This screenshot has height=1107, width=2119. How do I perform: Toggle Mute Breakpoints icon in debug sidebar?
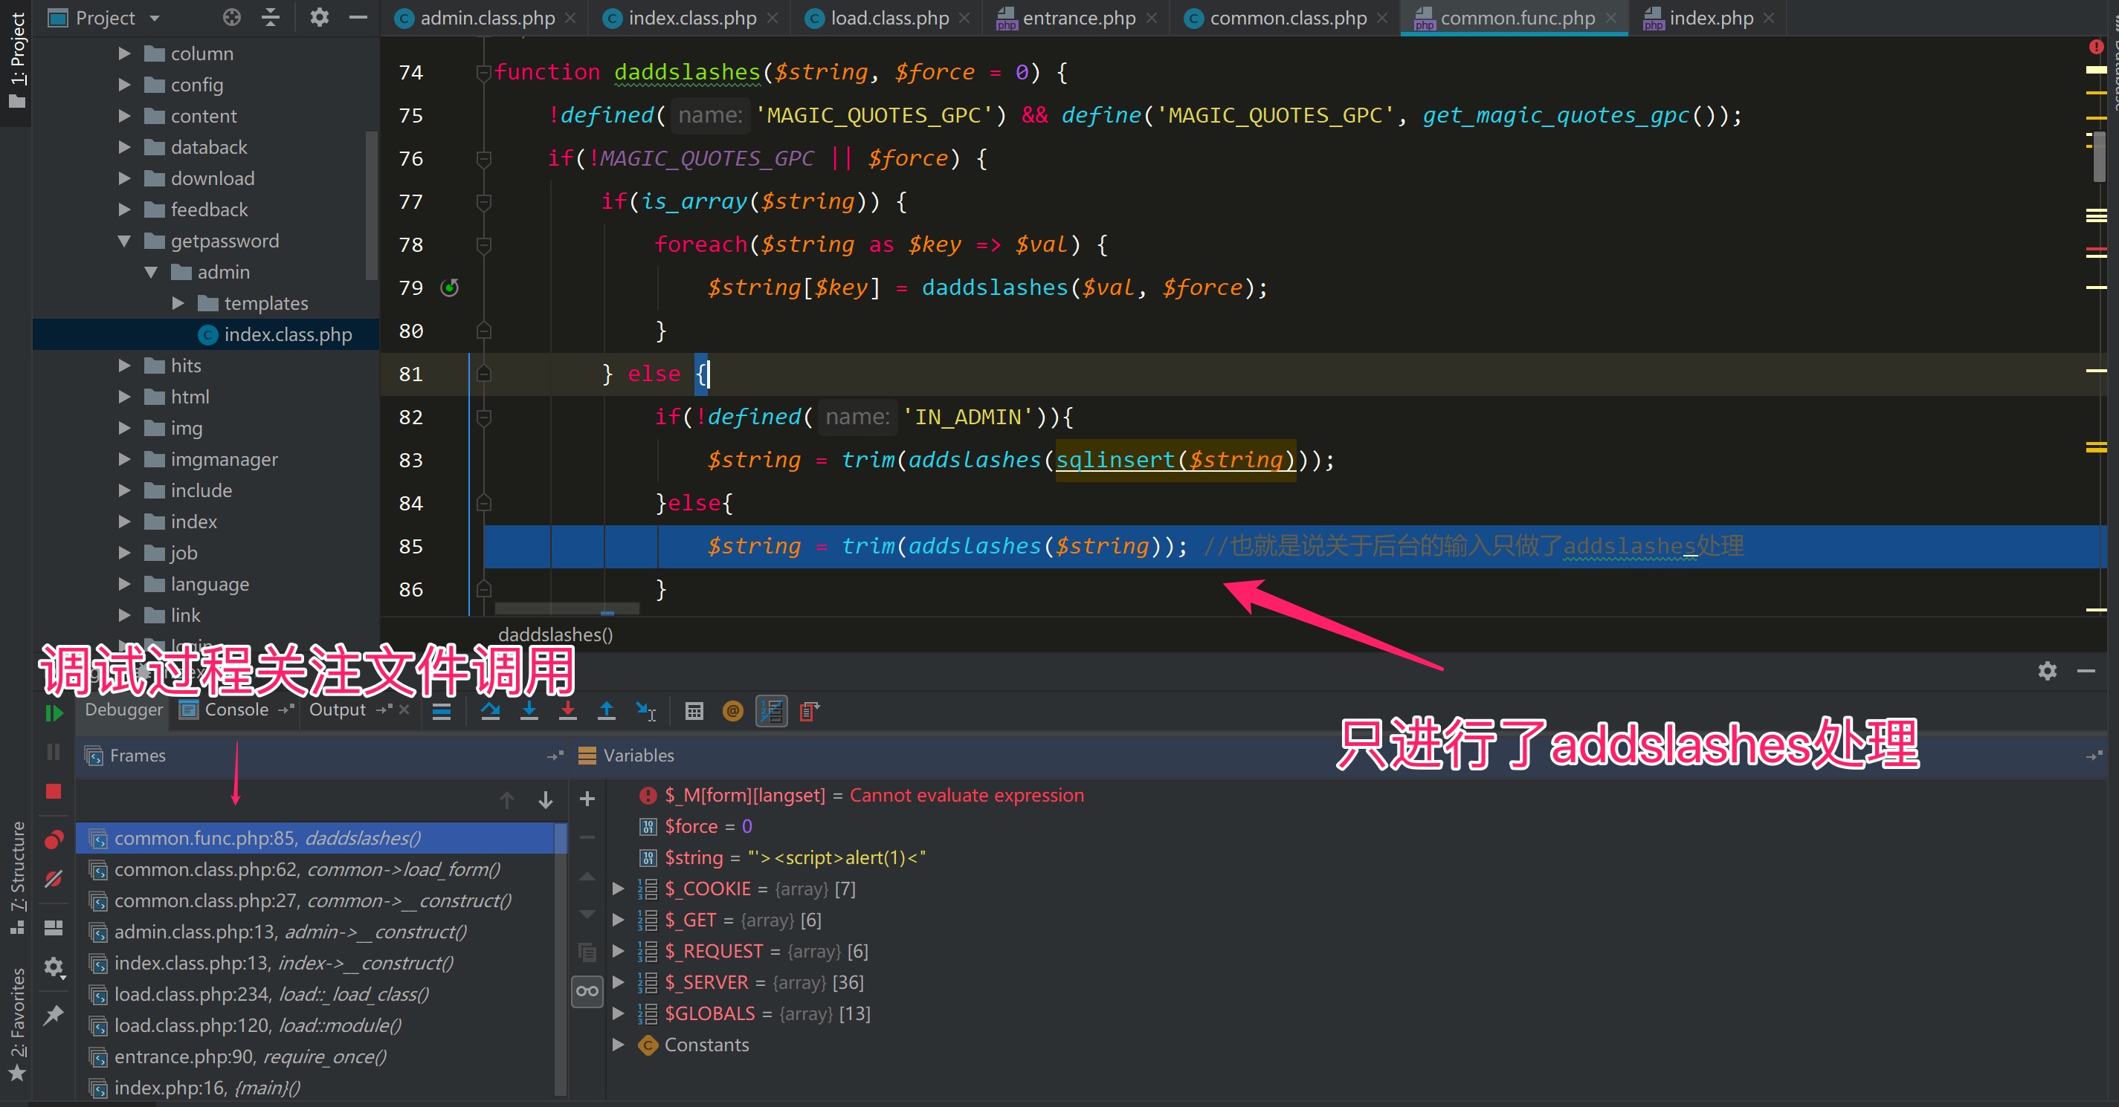coord(54,880)
